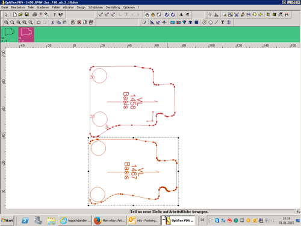Open a file using the folder icon

(x=20, y=14)
